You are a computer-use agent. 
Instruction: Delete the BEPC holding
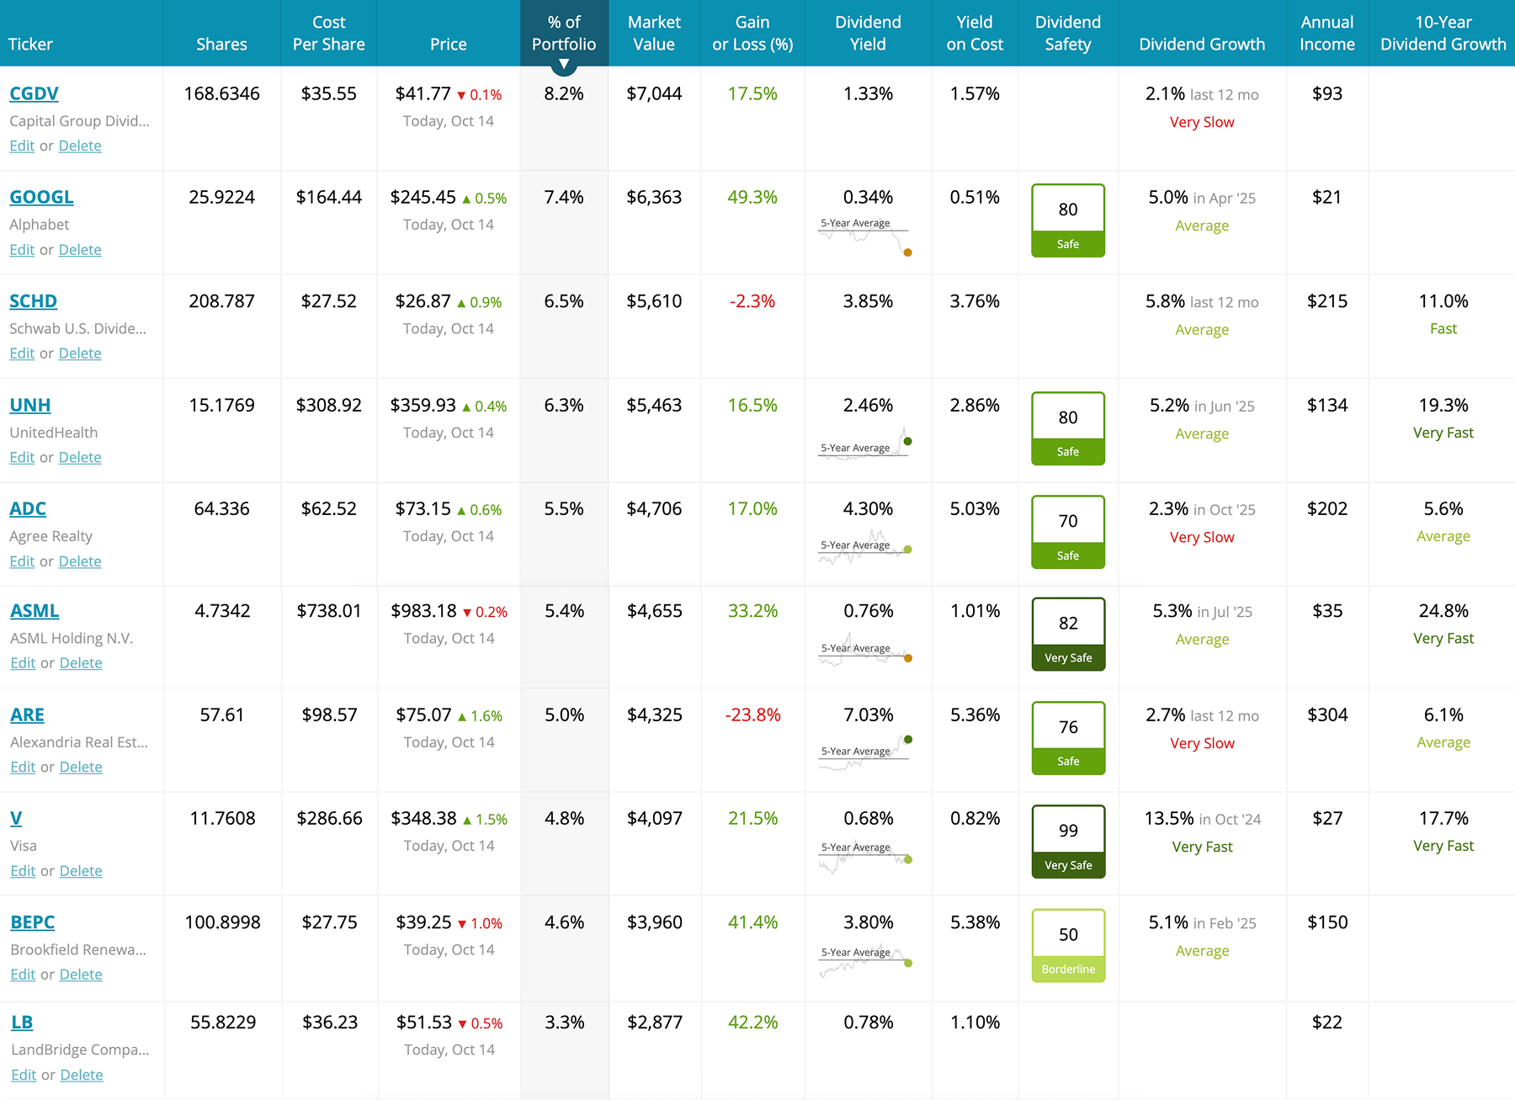coord(81,975)
